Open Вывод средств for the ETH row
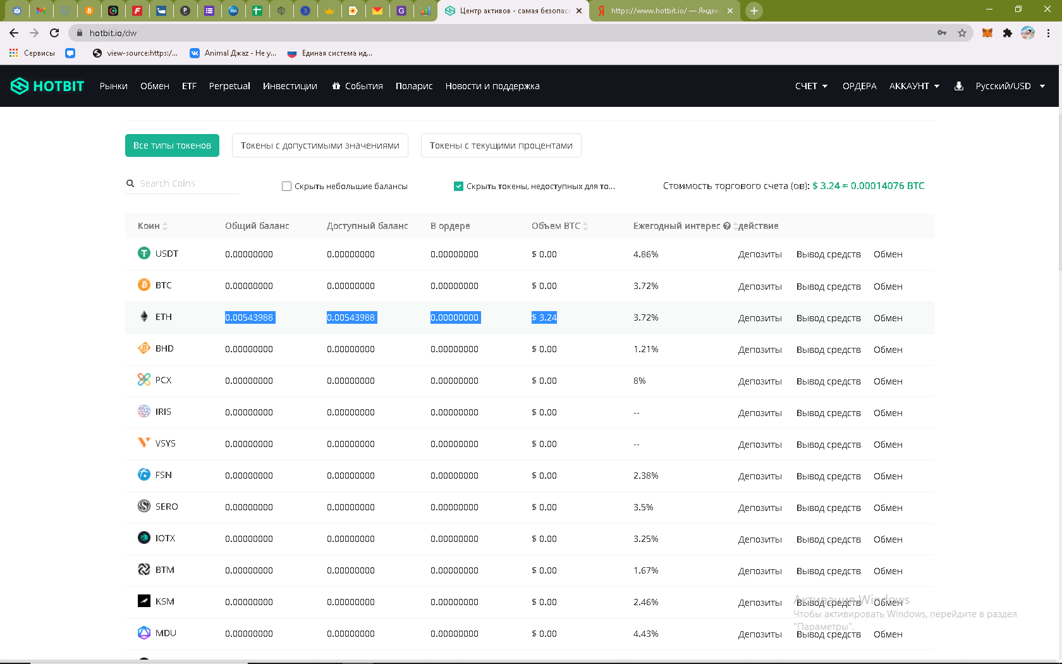1062x664 pixels. pyautogui.click(x=829, y=318)
